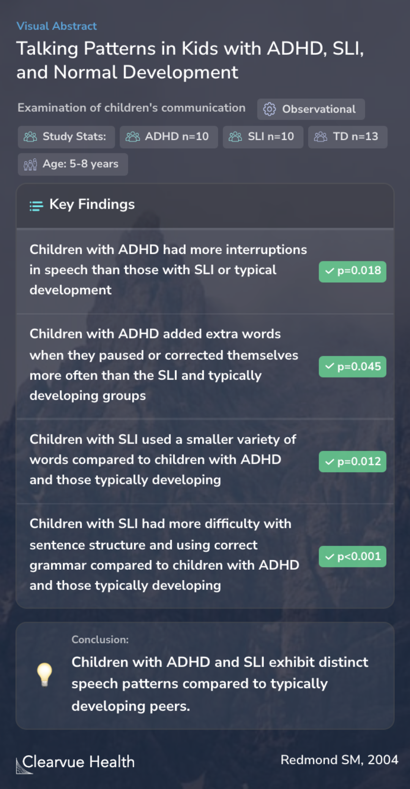Click the checkmark on p=0.012 badge
Image resolution: width=410 pixels, height=789 pixels.
[330, 461]
